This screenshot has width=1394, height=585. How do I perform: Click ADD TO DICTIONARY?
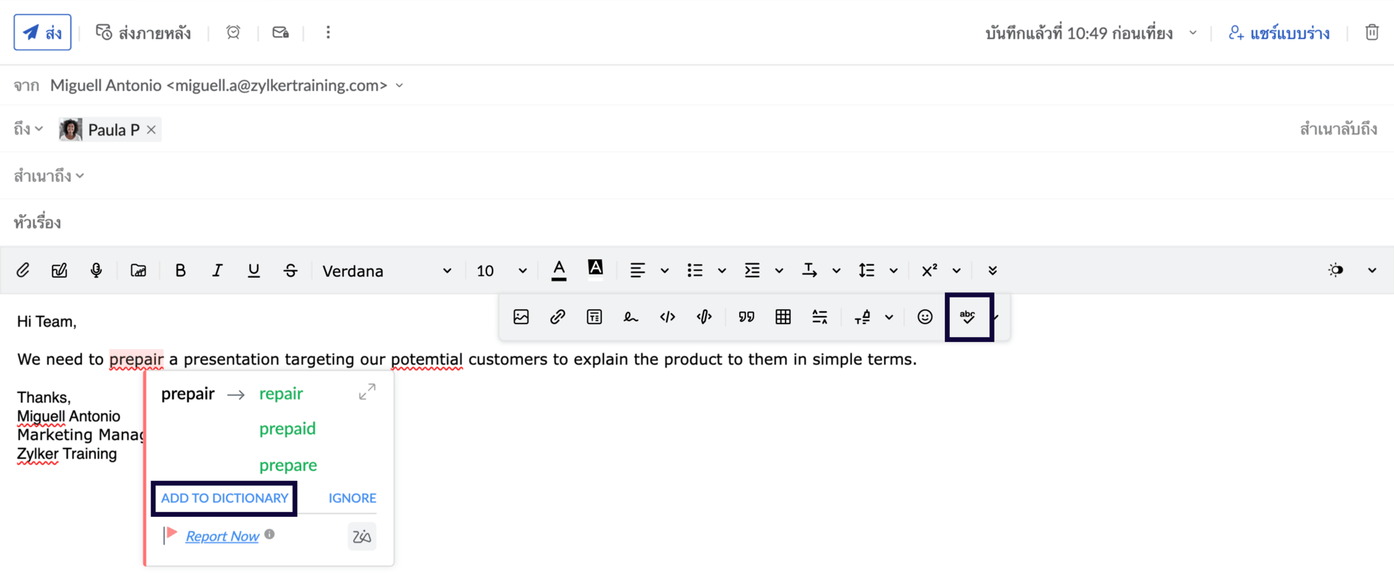[x=224, y=498]
